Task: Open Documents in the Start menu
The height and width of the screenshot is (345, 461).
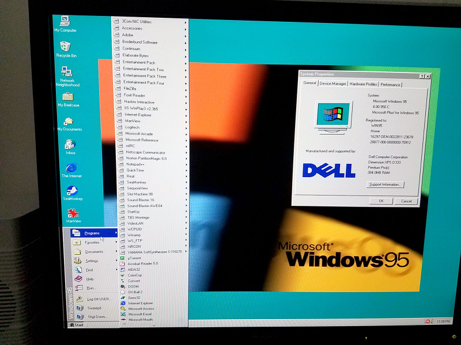Action: click(95, 252)
